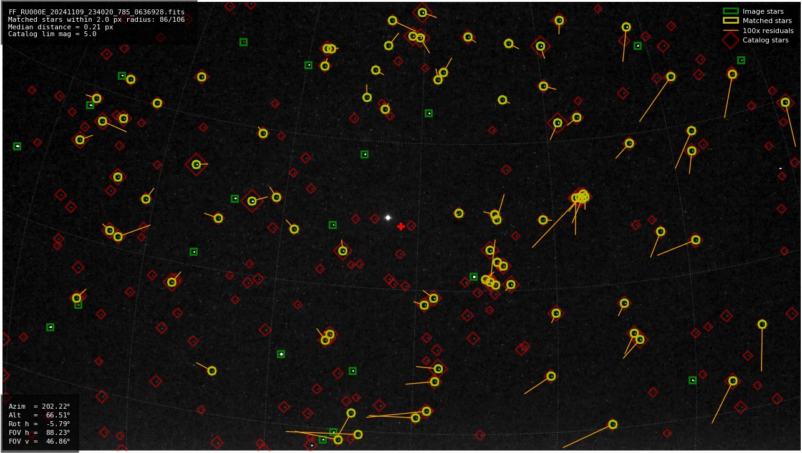Click the FITS file name at top left
The width and height of the screenshot is (802, 453).
(x=97, y=12)
